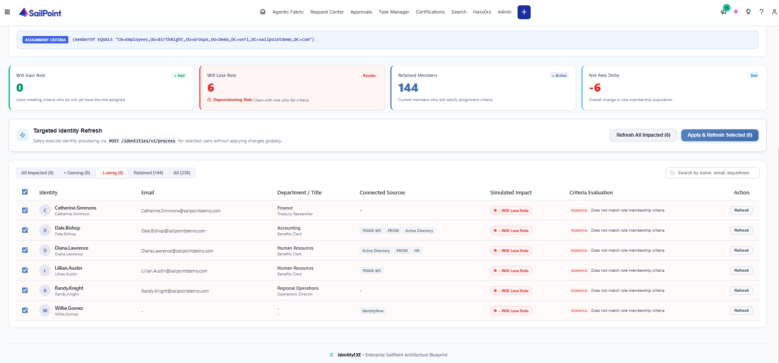Click Refresh button for Dale.Bishop row
Image resolution: width=779 pixels, height=363 pixels.
tap(741, 230)
